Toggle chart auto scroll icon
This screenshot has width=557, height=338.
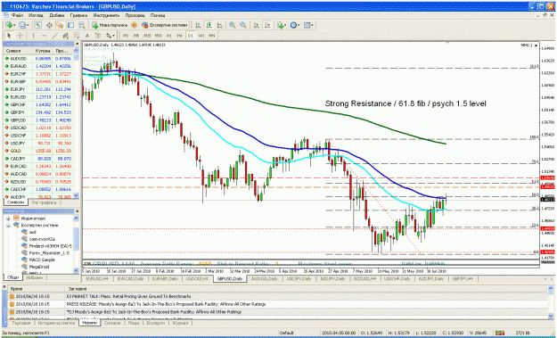coord(256,25)
